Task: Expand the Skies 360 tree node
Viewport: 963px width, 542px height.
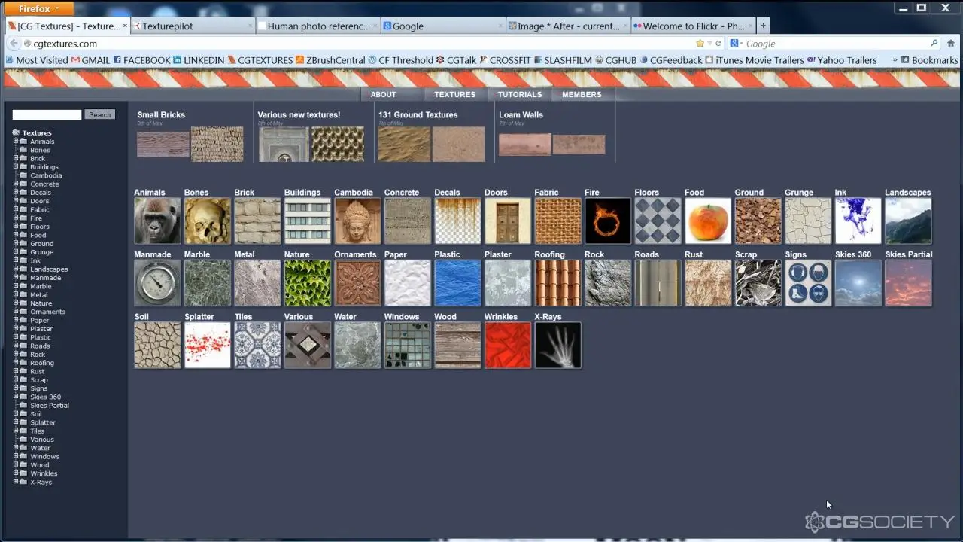Action: pyautogui.click(x=15, y=397)
